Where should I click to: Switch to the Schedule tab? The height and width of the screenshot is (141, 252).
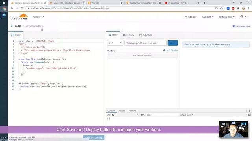(x=146, y=35)
